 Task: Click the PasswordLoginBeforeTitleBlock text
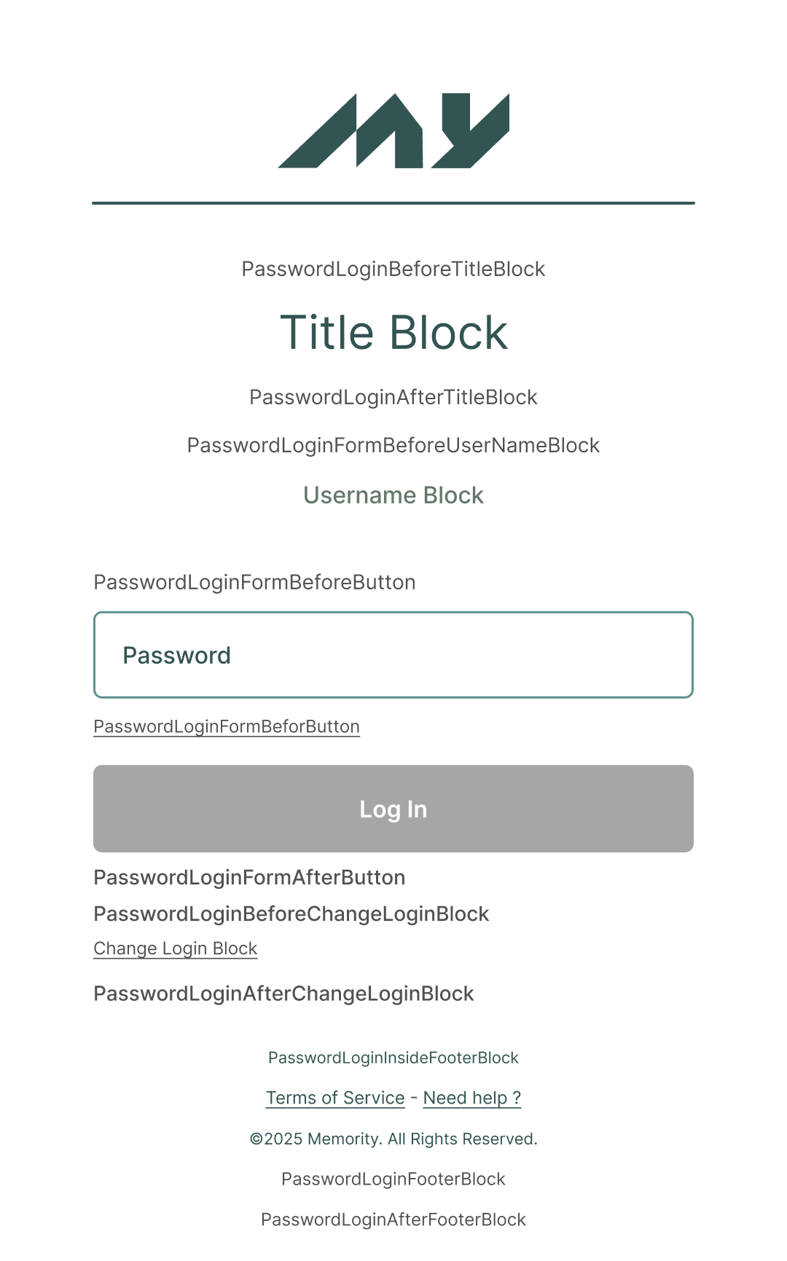(x=393, y=269)
